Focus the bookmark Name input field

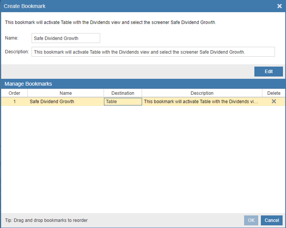[x=66, y=38]
